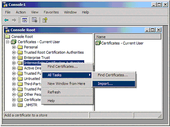Open the File menu
The width and height of the screenshot is (170, 127).
(x=8, y=12)
